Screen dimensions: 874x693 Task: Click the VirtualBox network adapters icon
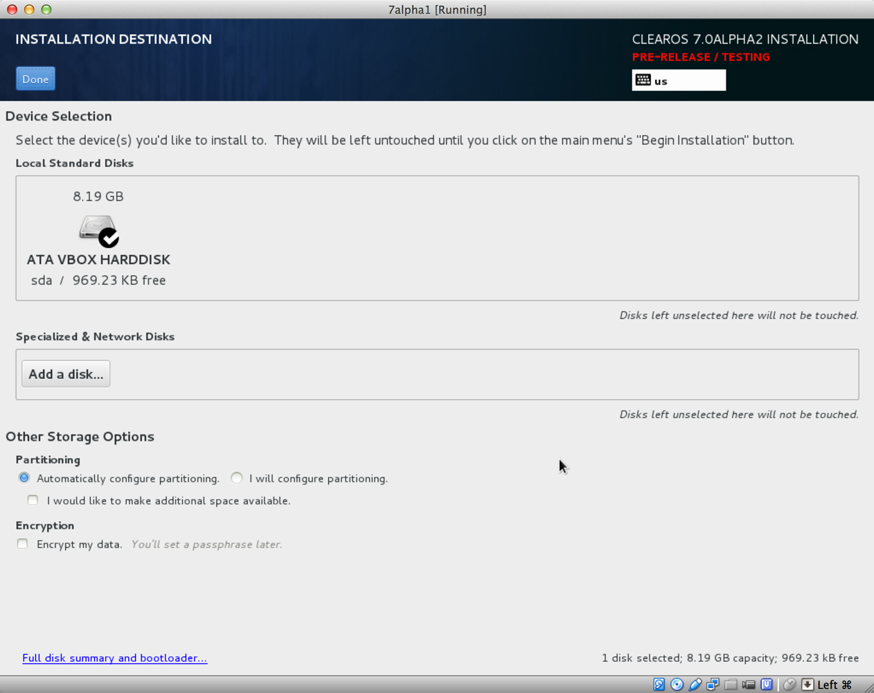pos(713,685)
